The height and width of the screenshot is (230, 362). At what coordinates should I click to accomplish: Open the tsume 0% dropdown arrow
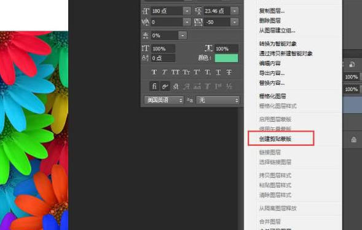click(183, 35)
